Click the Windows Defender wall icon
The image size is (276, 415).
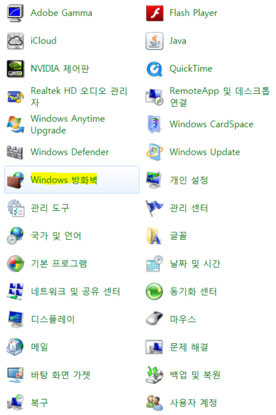(15, 152)
